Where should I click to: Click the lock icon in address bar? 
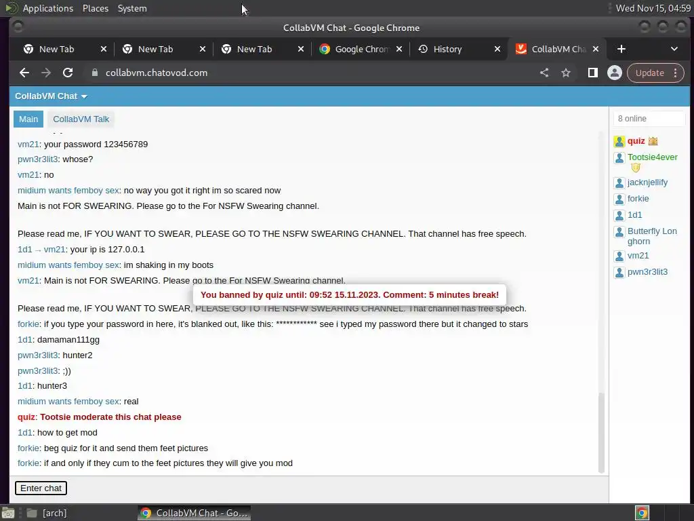pyautogui.click(x=95, y=73)
